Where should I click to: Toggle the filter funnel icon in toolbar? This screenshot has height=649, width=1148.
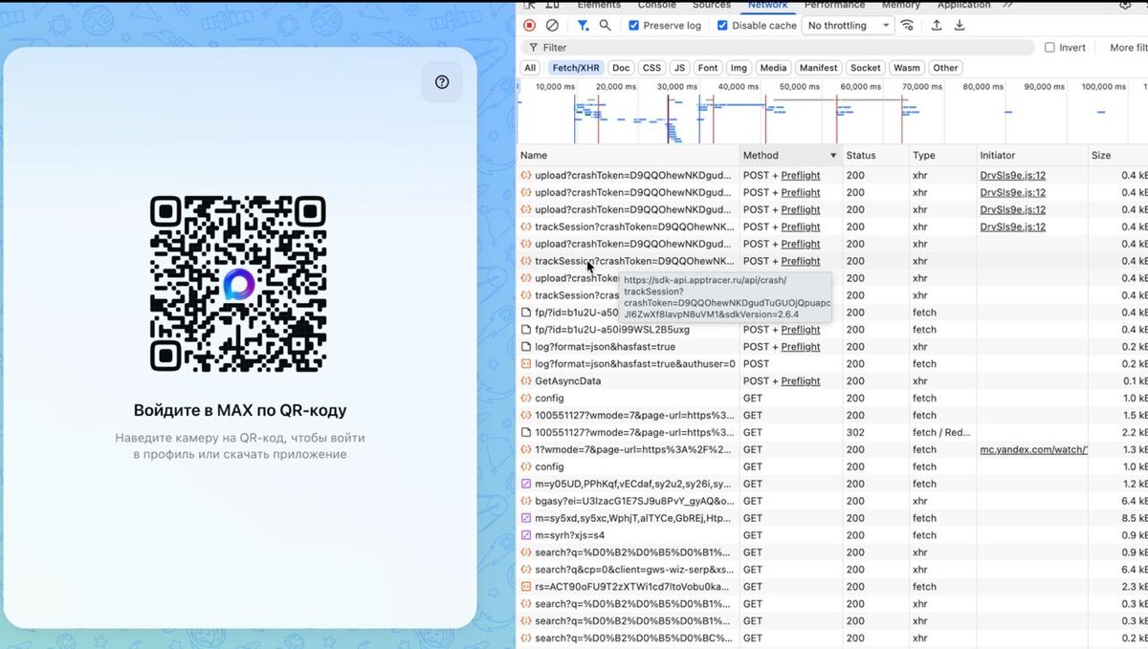(583, 26)
